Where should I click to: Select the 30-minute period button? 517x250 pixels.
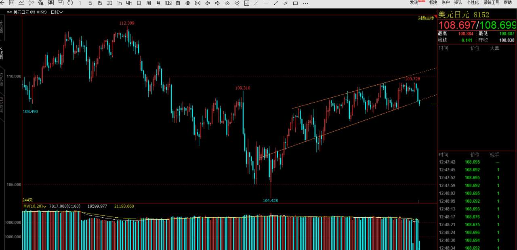[x=109, y=3]
